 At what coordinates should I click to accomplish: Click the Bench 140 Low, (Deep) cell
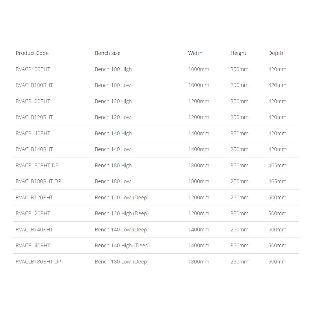tap(122, 230)
